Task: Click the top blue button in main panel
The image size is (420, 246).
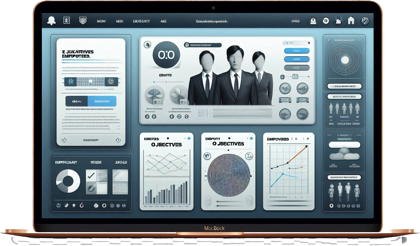Action: click(297, 51)
